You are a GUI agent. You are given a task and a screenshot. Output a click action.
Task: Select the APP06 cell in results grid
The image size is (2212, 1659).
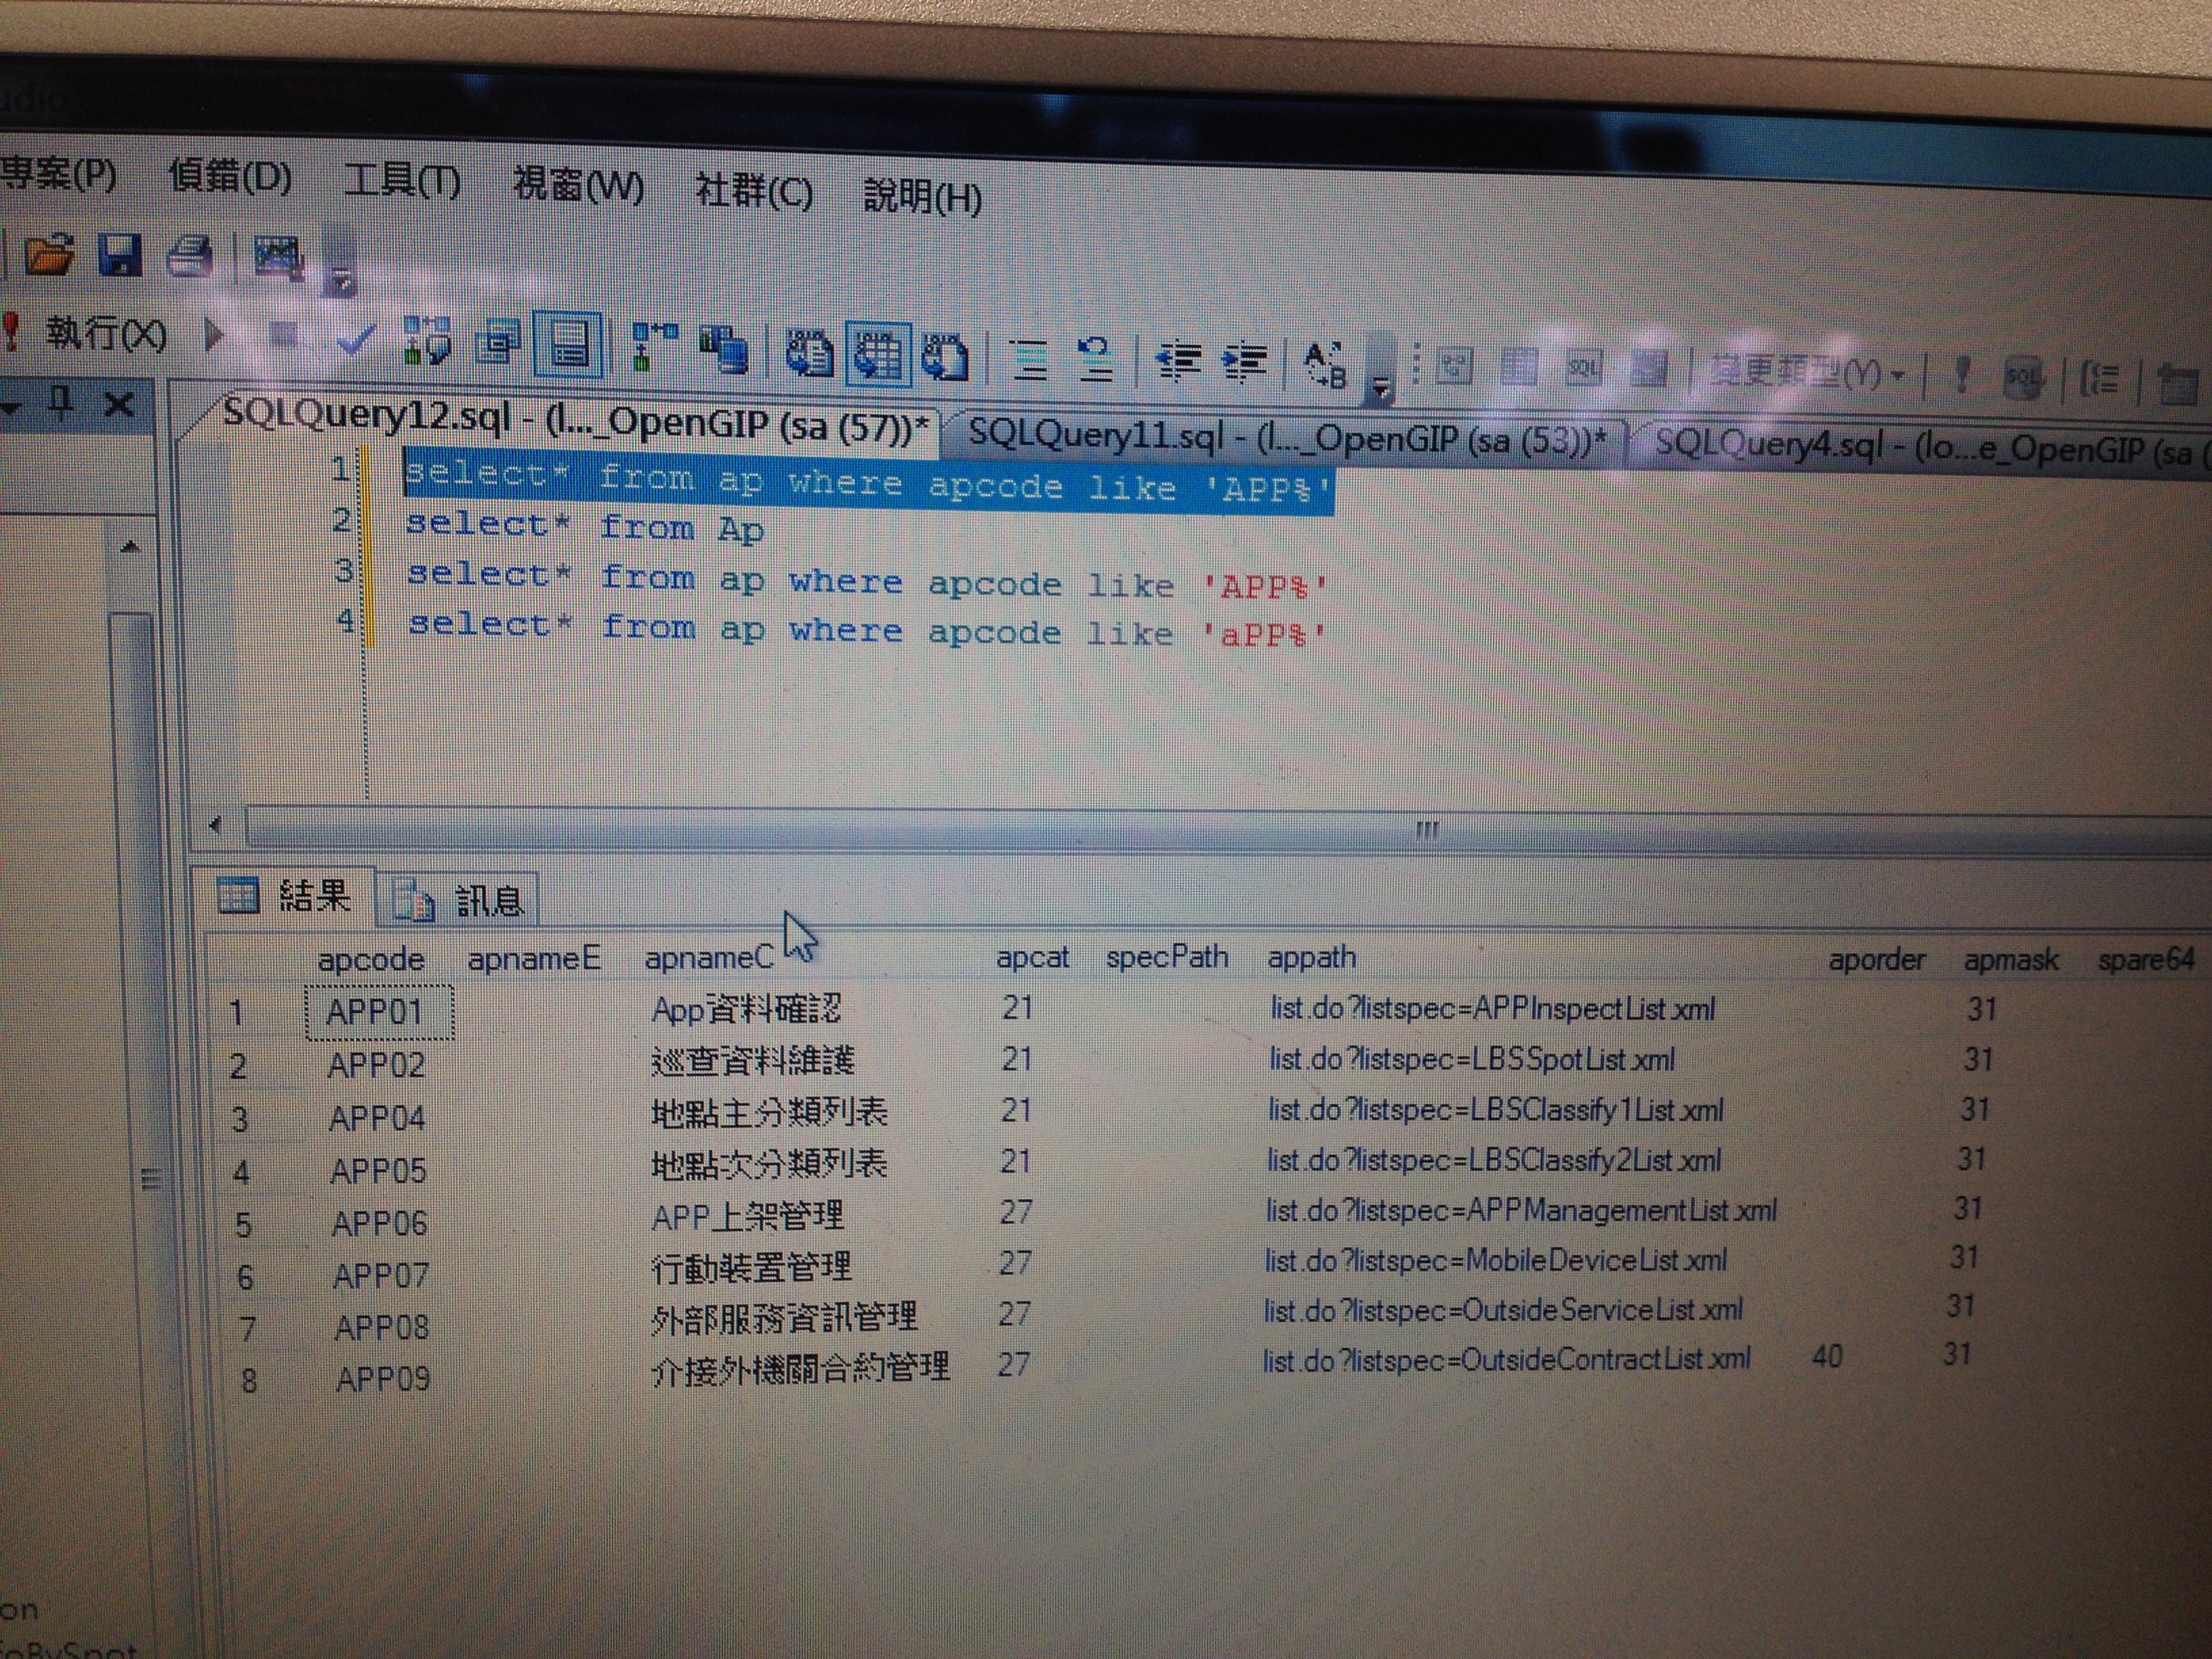(380, 1223)
